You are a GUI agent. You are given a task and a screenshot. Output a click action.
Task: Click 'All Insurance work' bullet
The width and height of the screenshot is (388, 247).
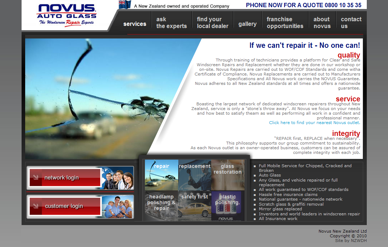tap(278, 219)
